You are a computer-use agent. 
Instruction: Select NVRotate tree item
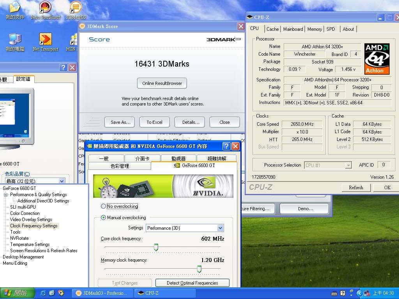[19, 238]
